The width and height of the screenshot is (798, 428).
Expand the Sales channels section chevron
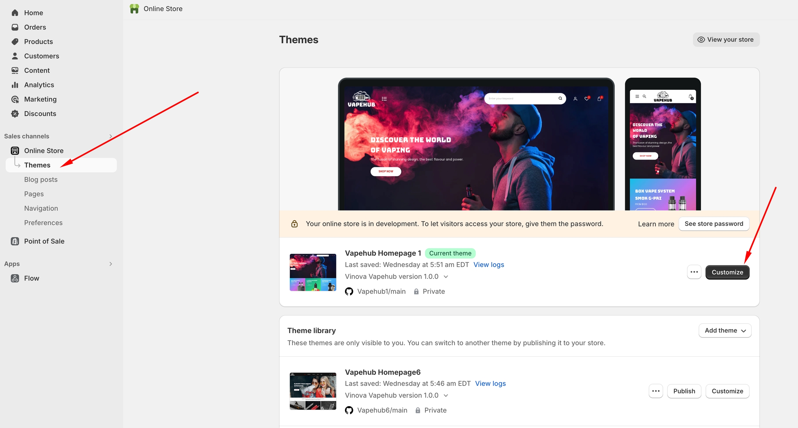coord(110,136)
